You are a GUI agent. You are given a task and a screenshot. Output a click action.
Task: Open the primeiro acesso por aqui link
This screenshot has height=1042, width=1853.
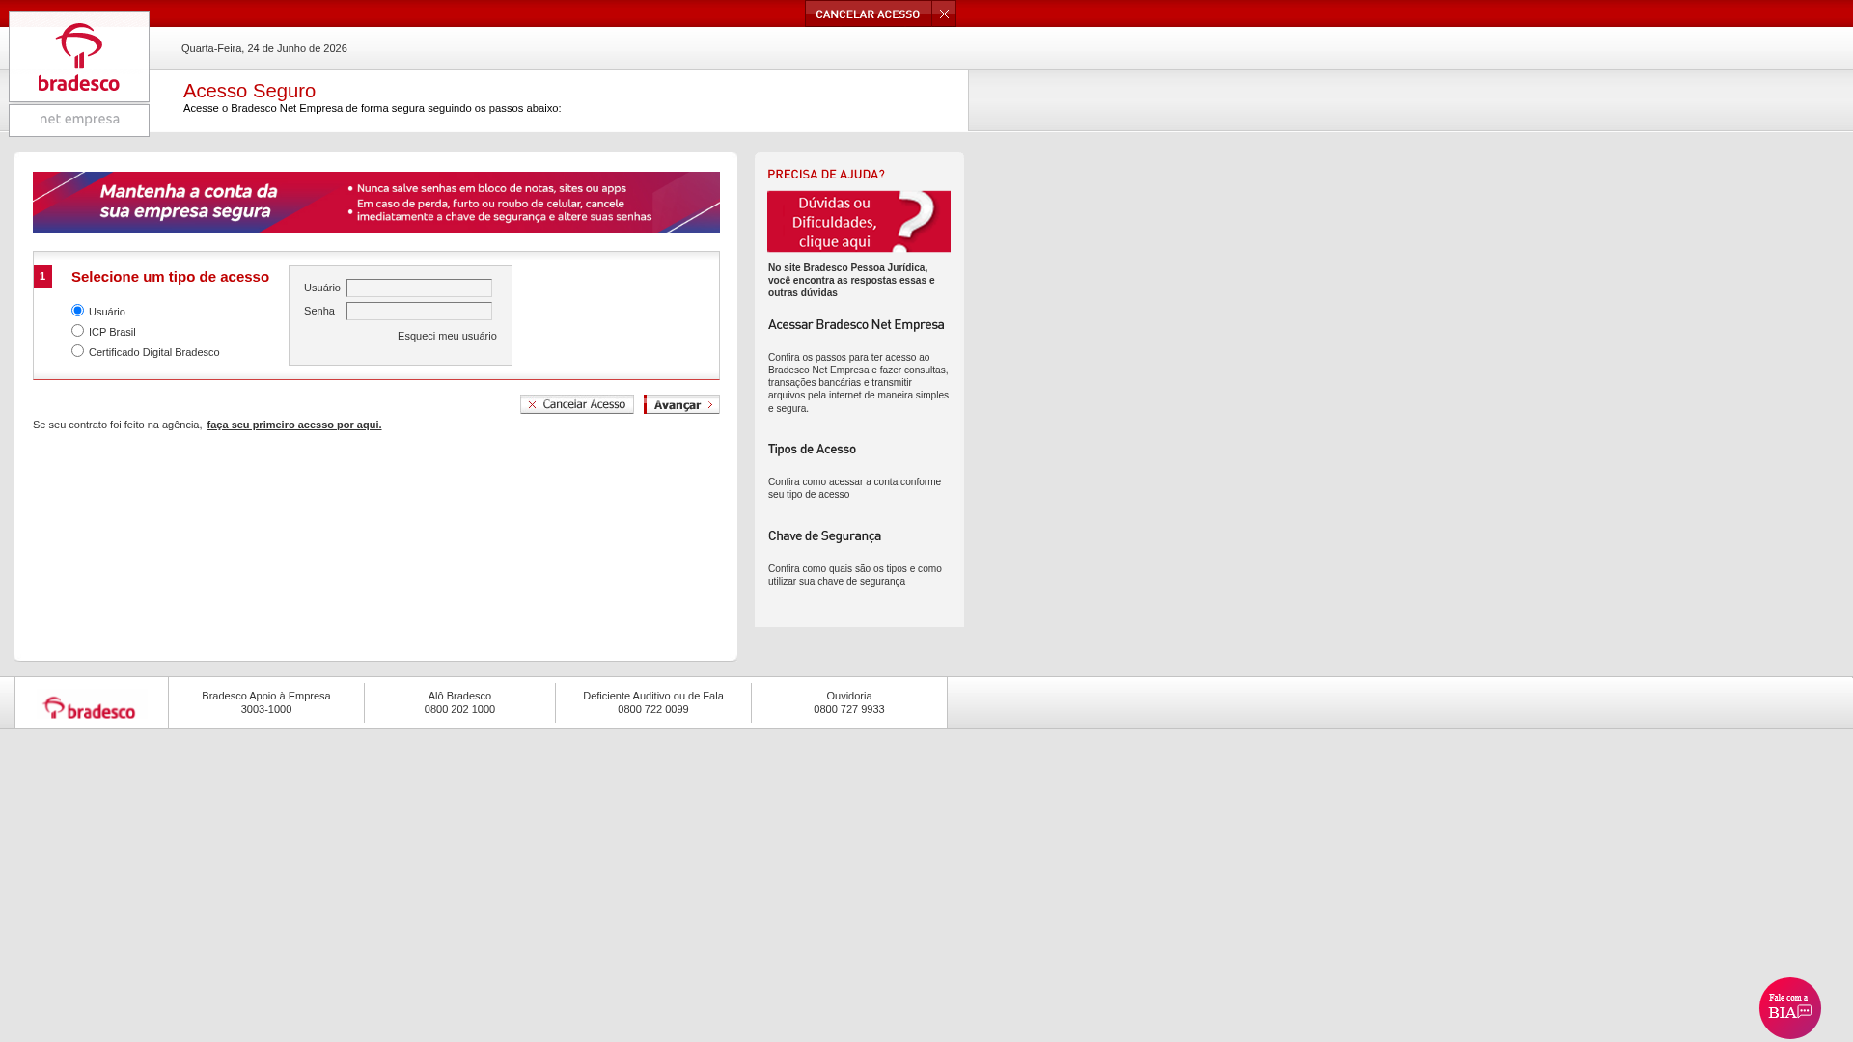coord(294,425)
